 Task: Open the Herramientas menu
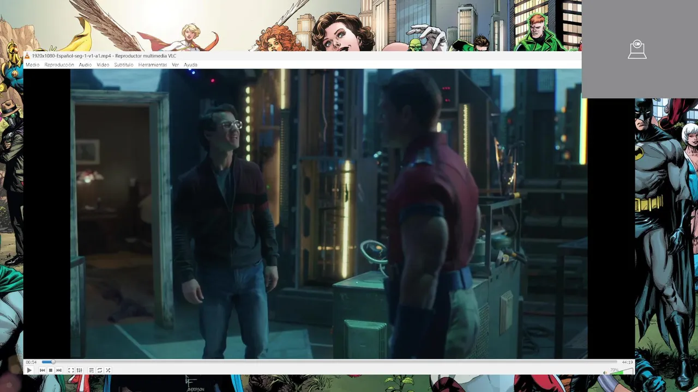click(x=153, y=65)
